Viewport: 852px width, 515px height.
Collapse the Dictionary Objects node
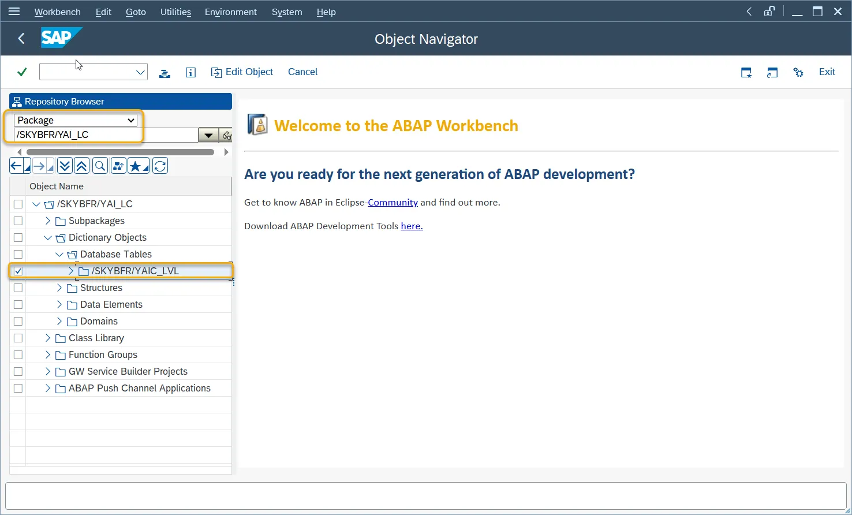(48, 237)
